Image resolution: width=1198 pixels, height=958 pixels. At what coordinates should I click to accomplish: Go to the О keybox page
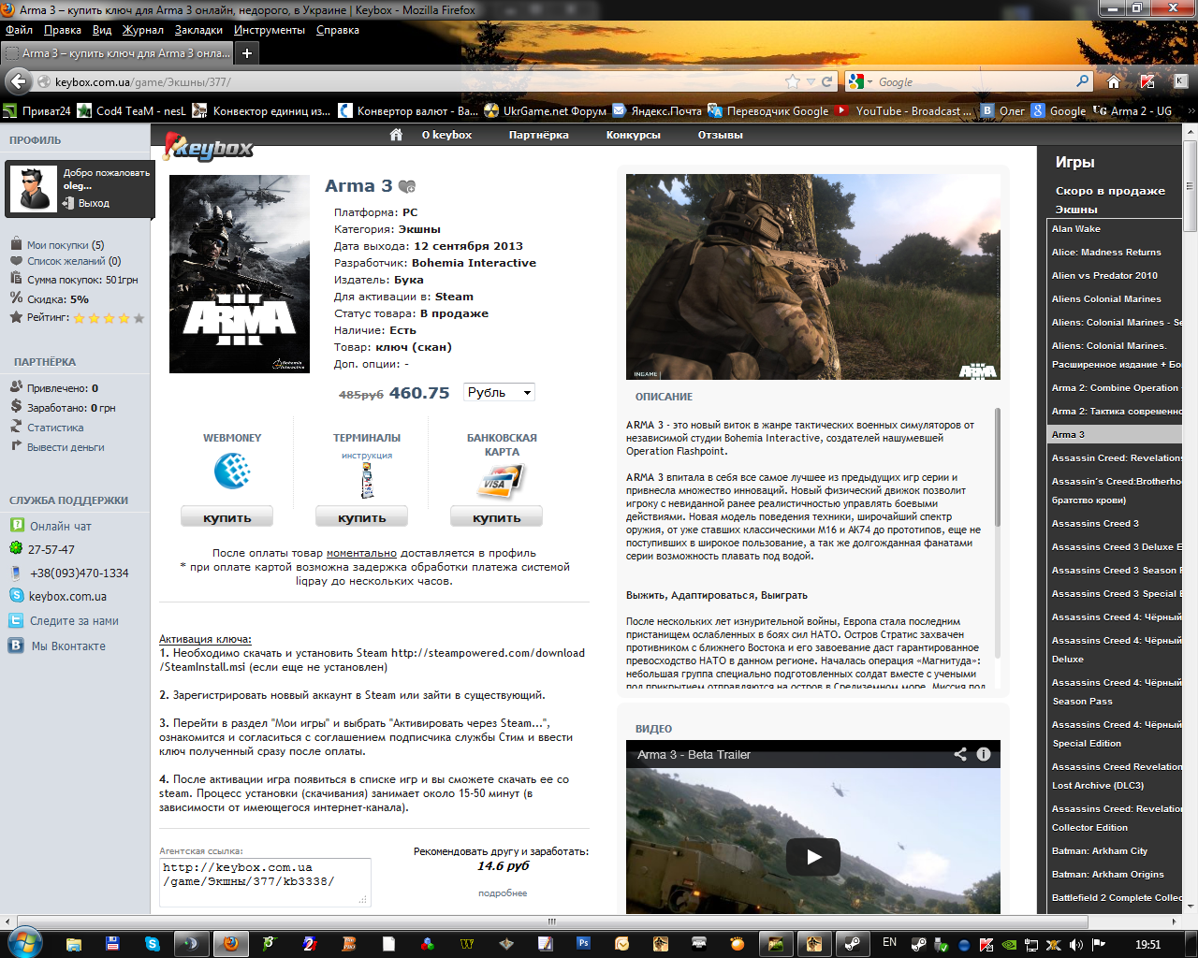446,135
